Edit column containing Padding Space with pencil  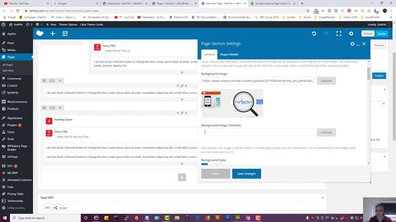pyautogui.click(x=182, y=113)
